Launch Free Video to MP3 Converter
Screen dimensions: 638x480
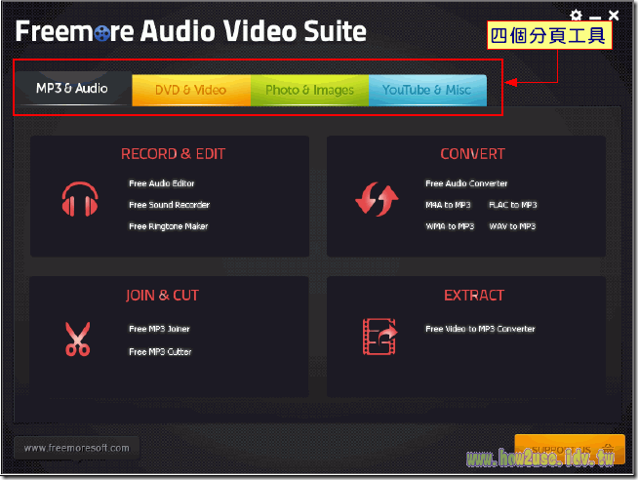coord(480,329)
